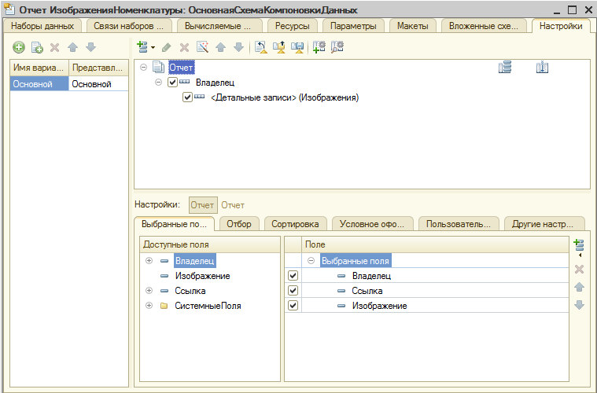Move the variant down in the variants list

[90, 47]
